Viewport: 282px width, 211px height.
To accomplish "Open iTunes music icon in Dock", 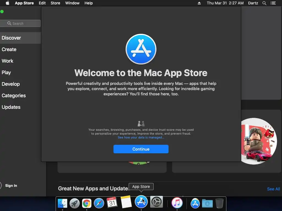I will point(177,203).
